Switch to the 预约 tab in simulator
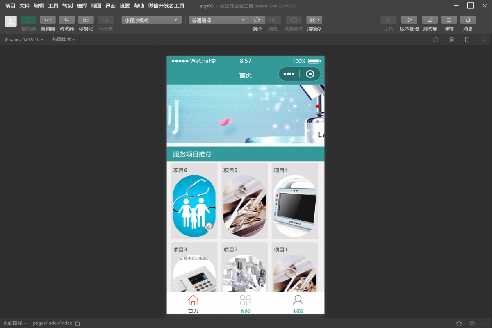Image resolution: width=492 pixels, height=328 pixels. [x=246, y=304]
